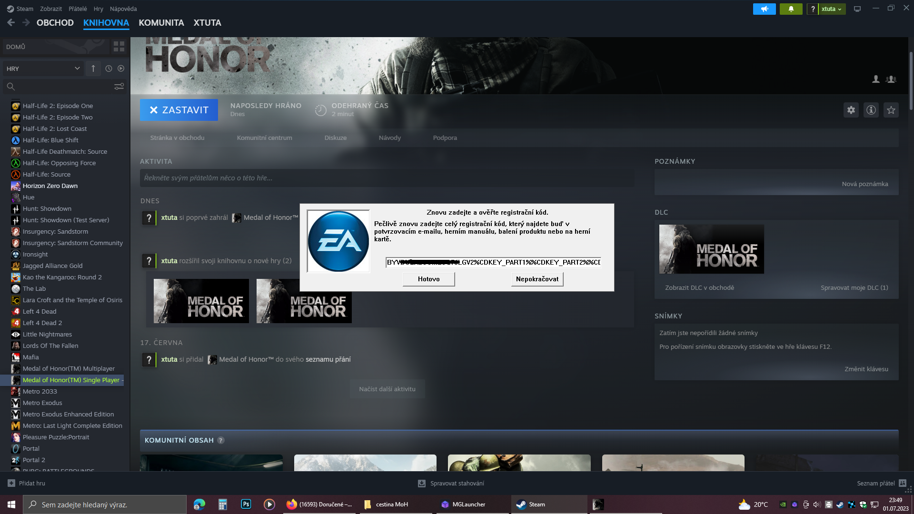Open the XTUTA profile tab

click(208, 23)
